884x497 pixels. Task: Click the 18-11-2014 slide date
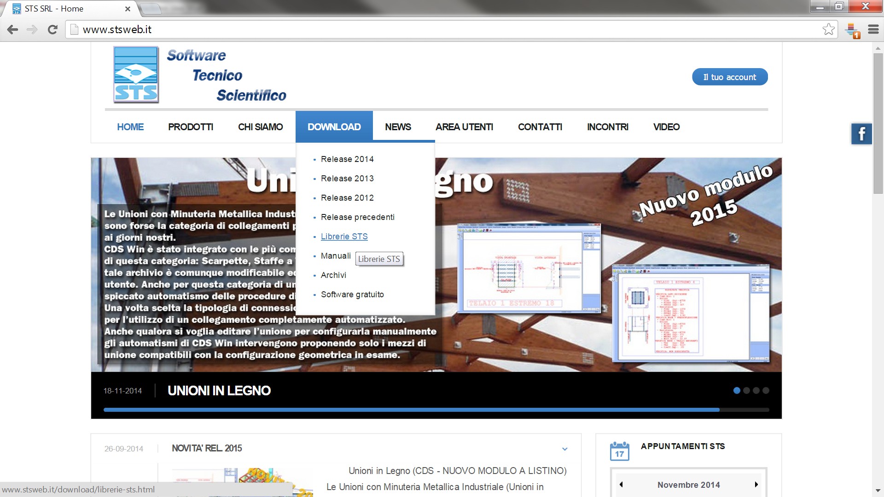[122, 391]
